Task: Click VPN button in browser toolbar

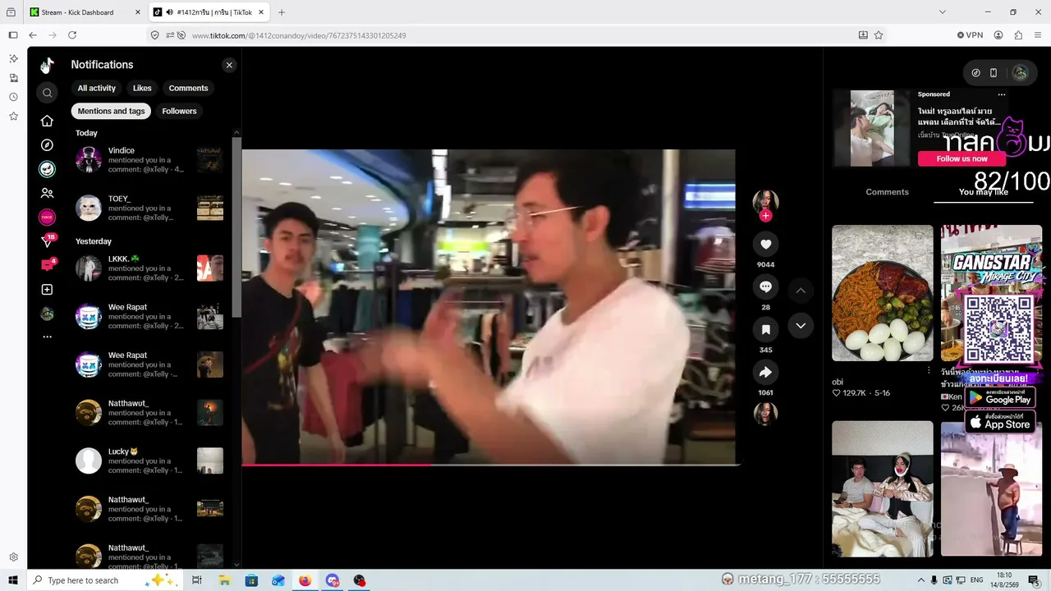Action: pos(970,35)
